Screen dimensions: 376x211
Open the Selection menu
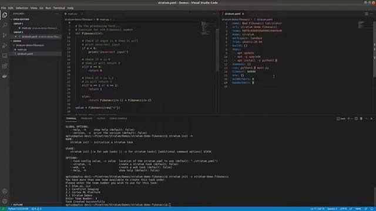[x=22, y=8]
